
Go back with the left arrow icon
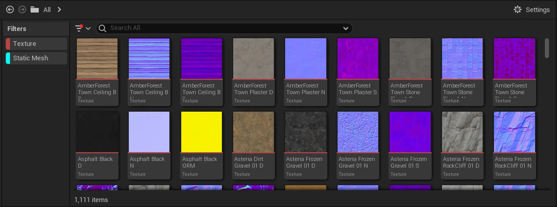point(10,10)
